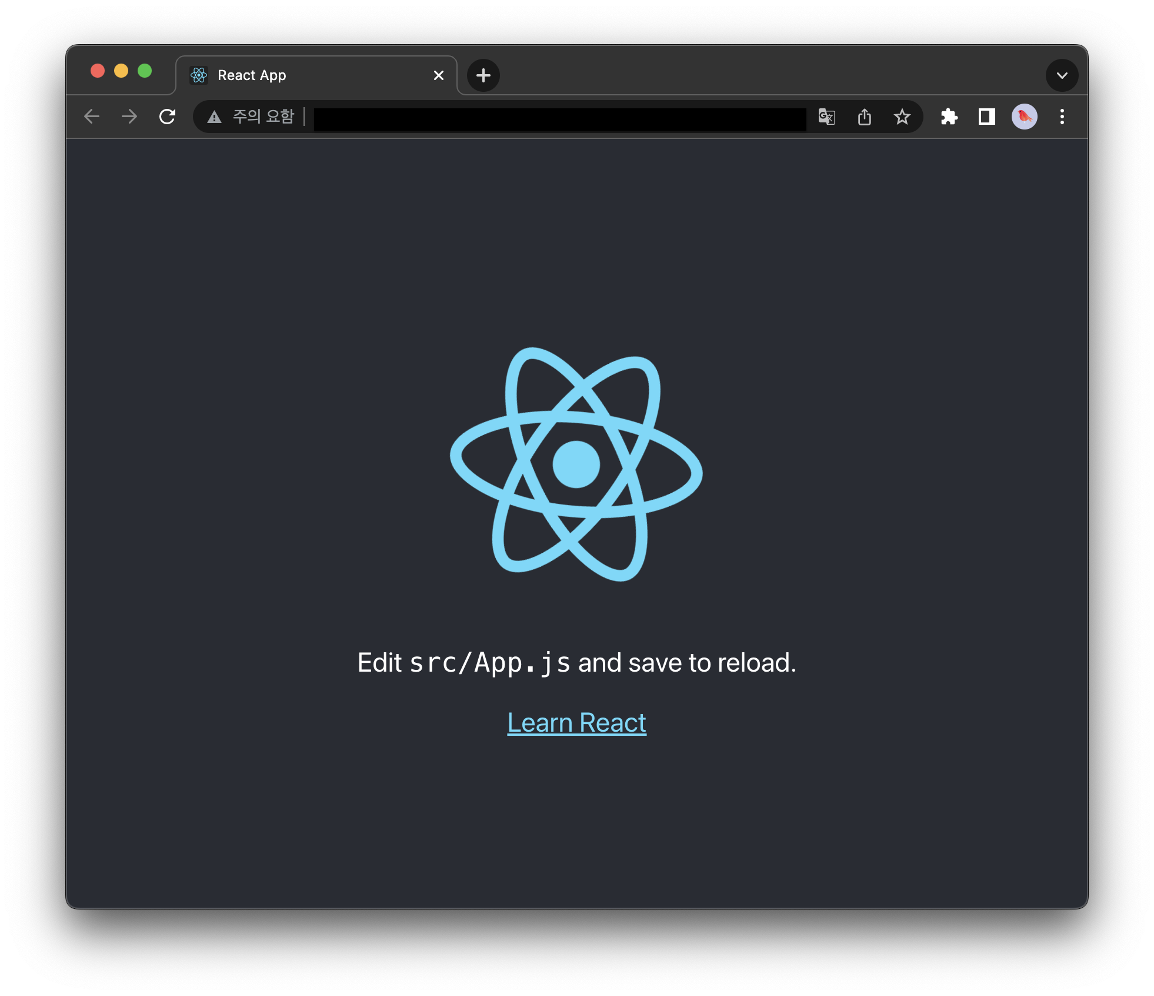Open the user profile avatar
The image size is (1154, 996).
tap(1025, 117)
